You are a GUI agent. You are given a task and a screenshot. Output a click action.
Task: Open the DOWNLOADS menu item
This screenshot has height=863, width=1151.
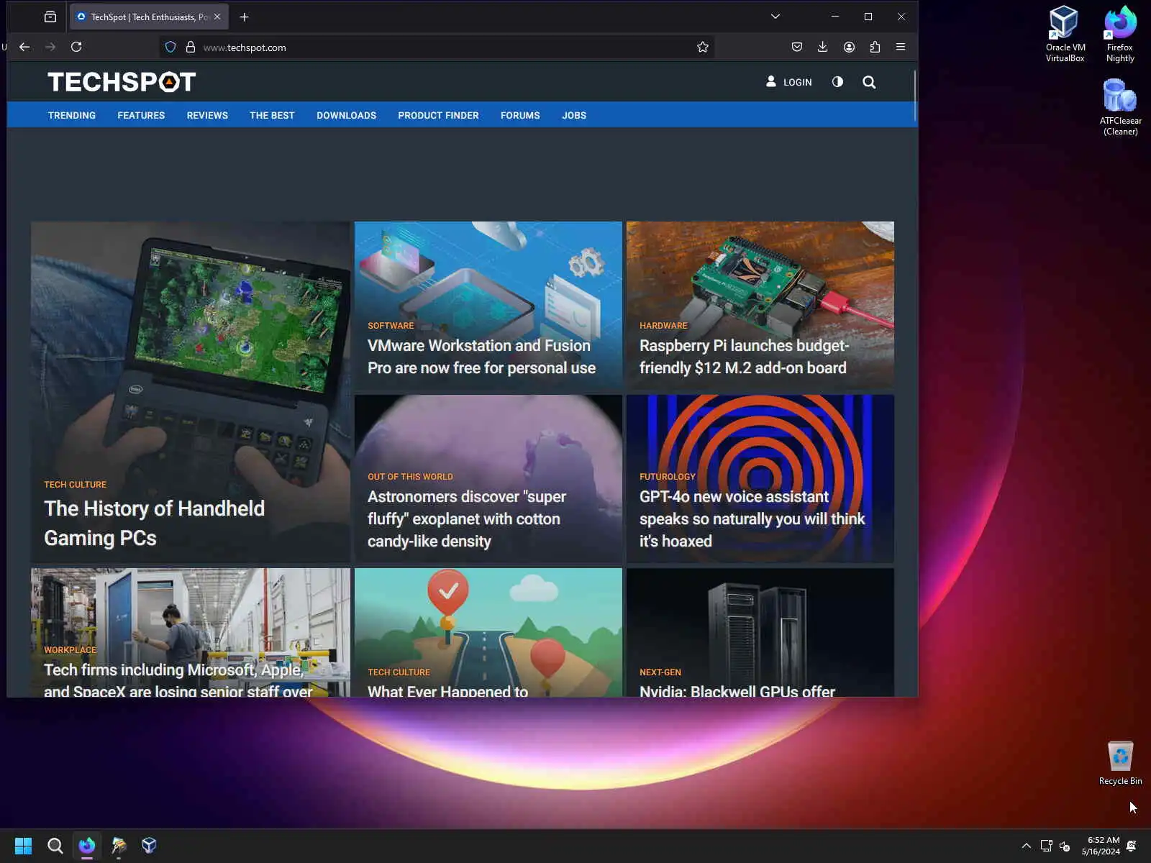click(x=346, y=115)
